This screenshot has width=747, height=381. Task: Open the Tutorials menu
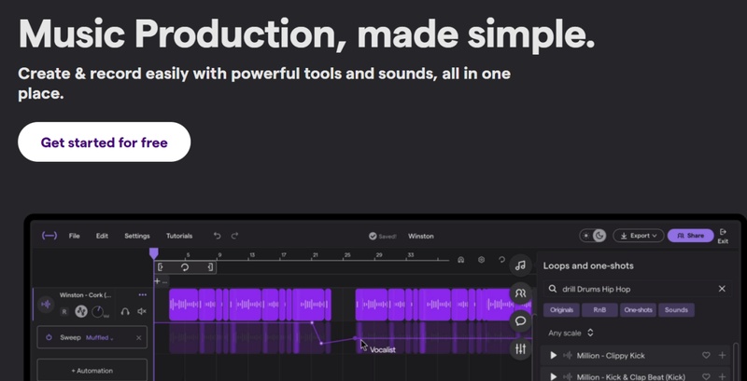[x=179, y=236]
